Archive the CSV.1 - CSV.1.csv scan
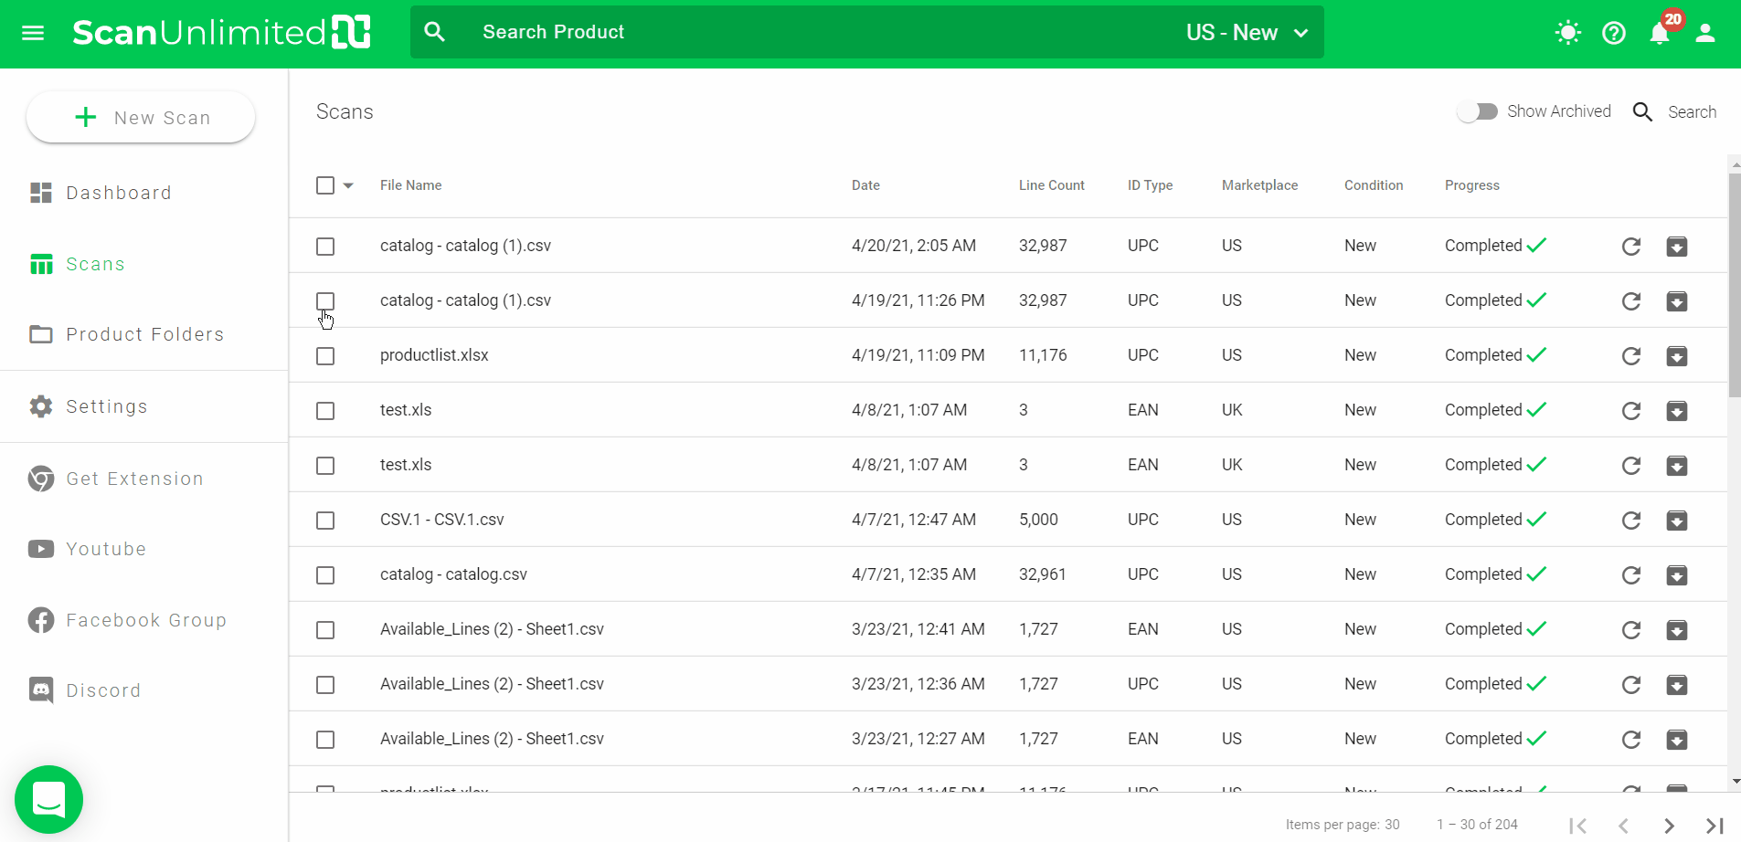This screenshot has height=842, width=1741. coord(1676,521)
